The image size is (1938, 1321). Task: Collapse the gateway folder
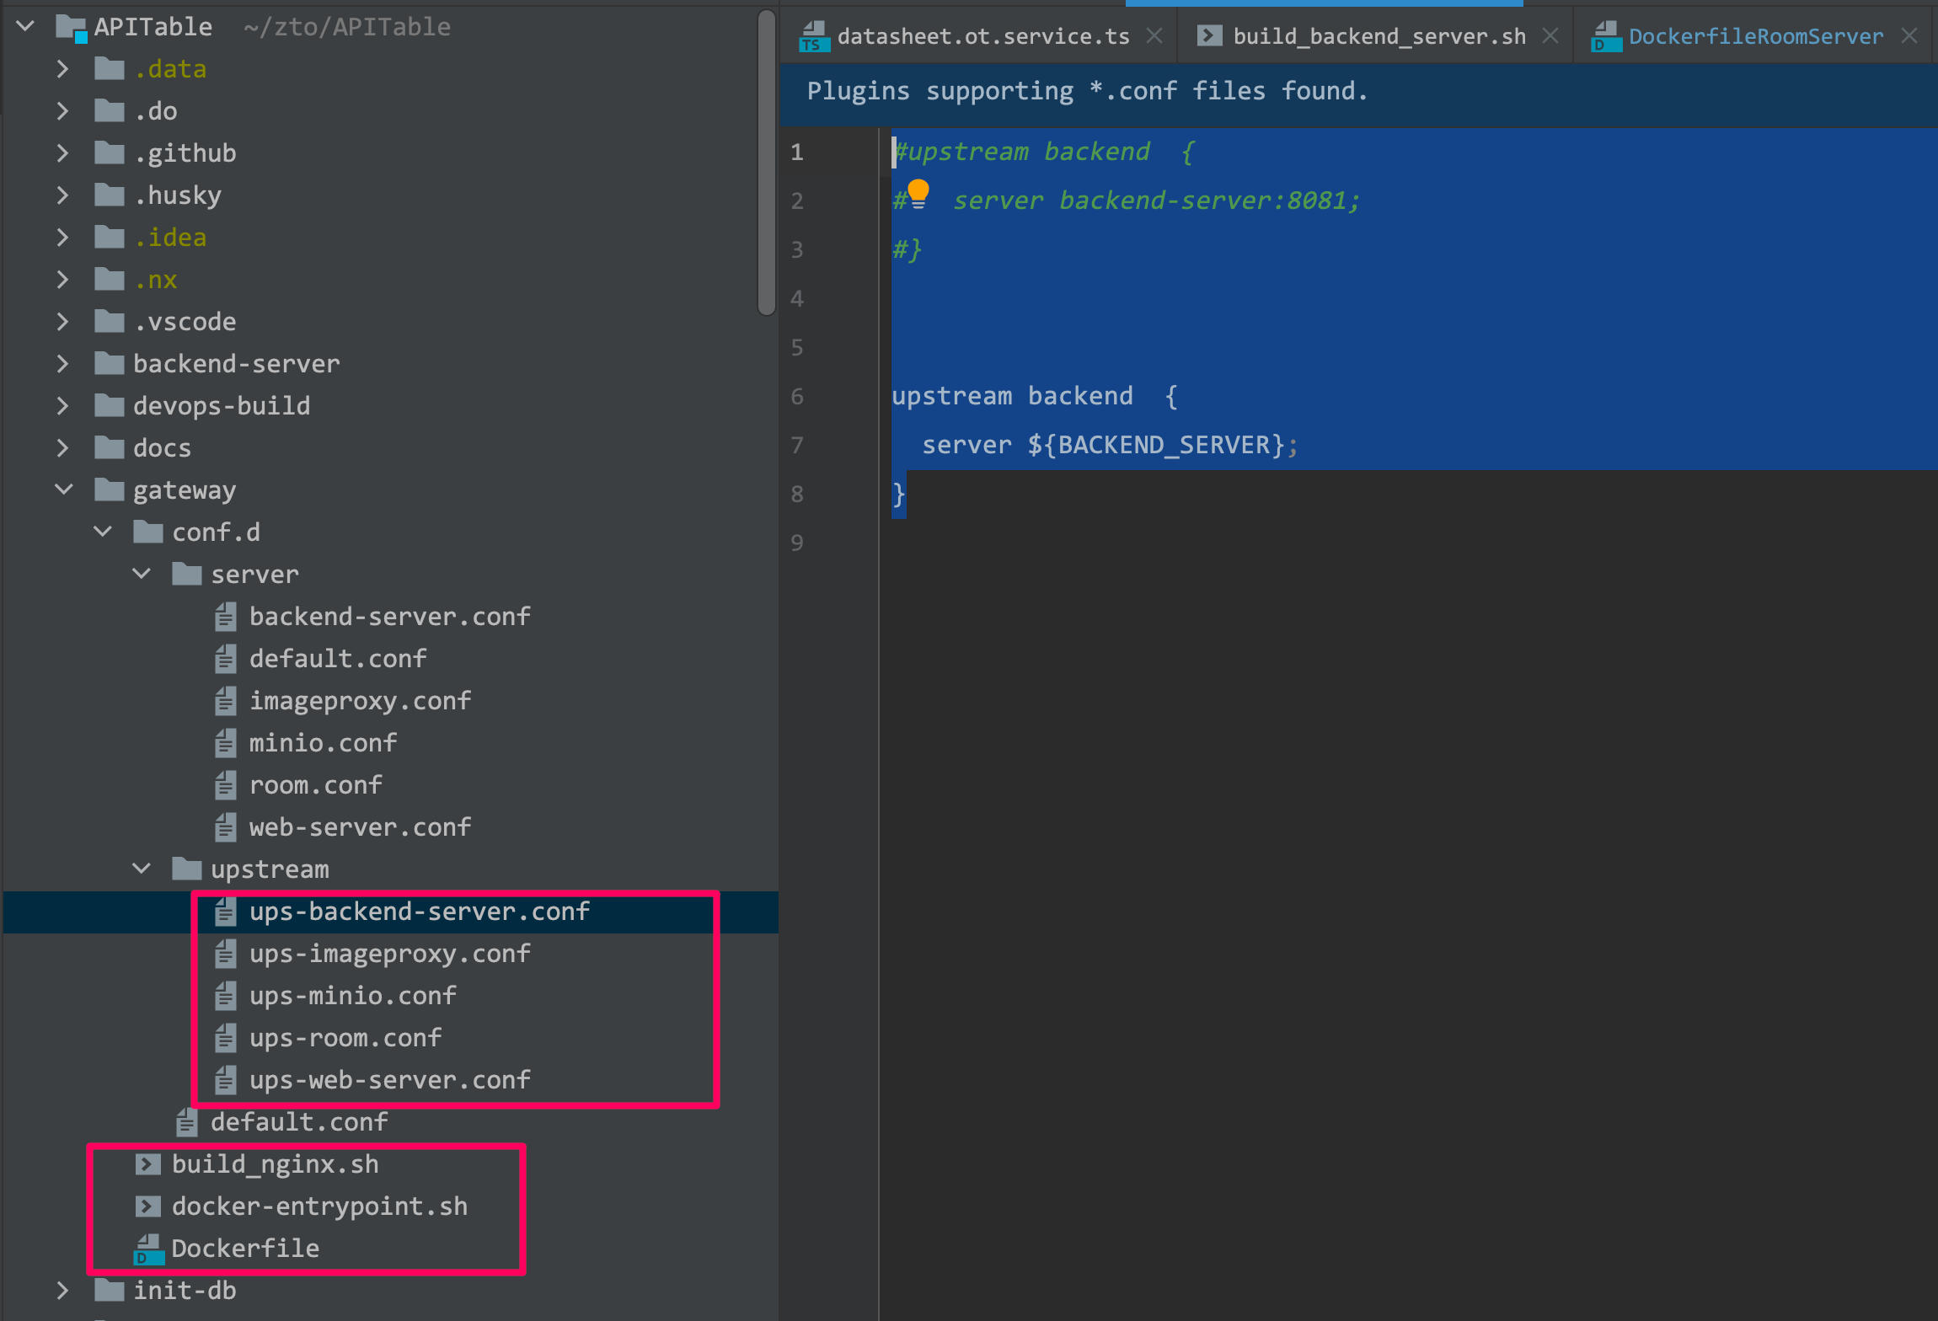coord(64,489)
